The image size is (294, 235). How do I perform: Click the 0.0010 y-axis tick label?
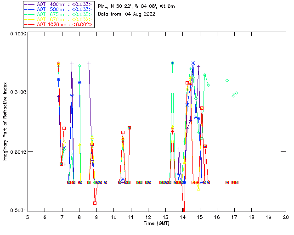18,152
